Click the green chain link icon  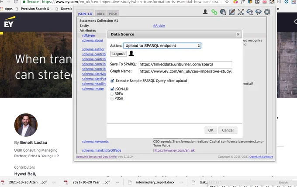point(214,12)
